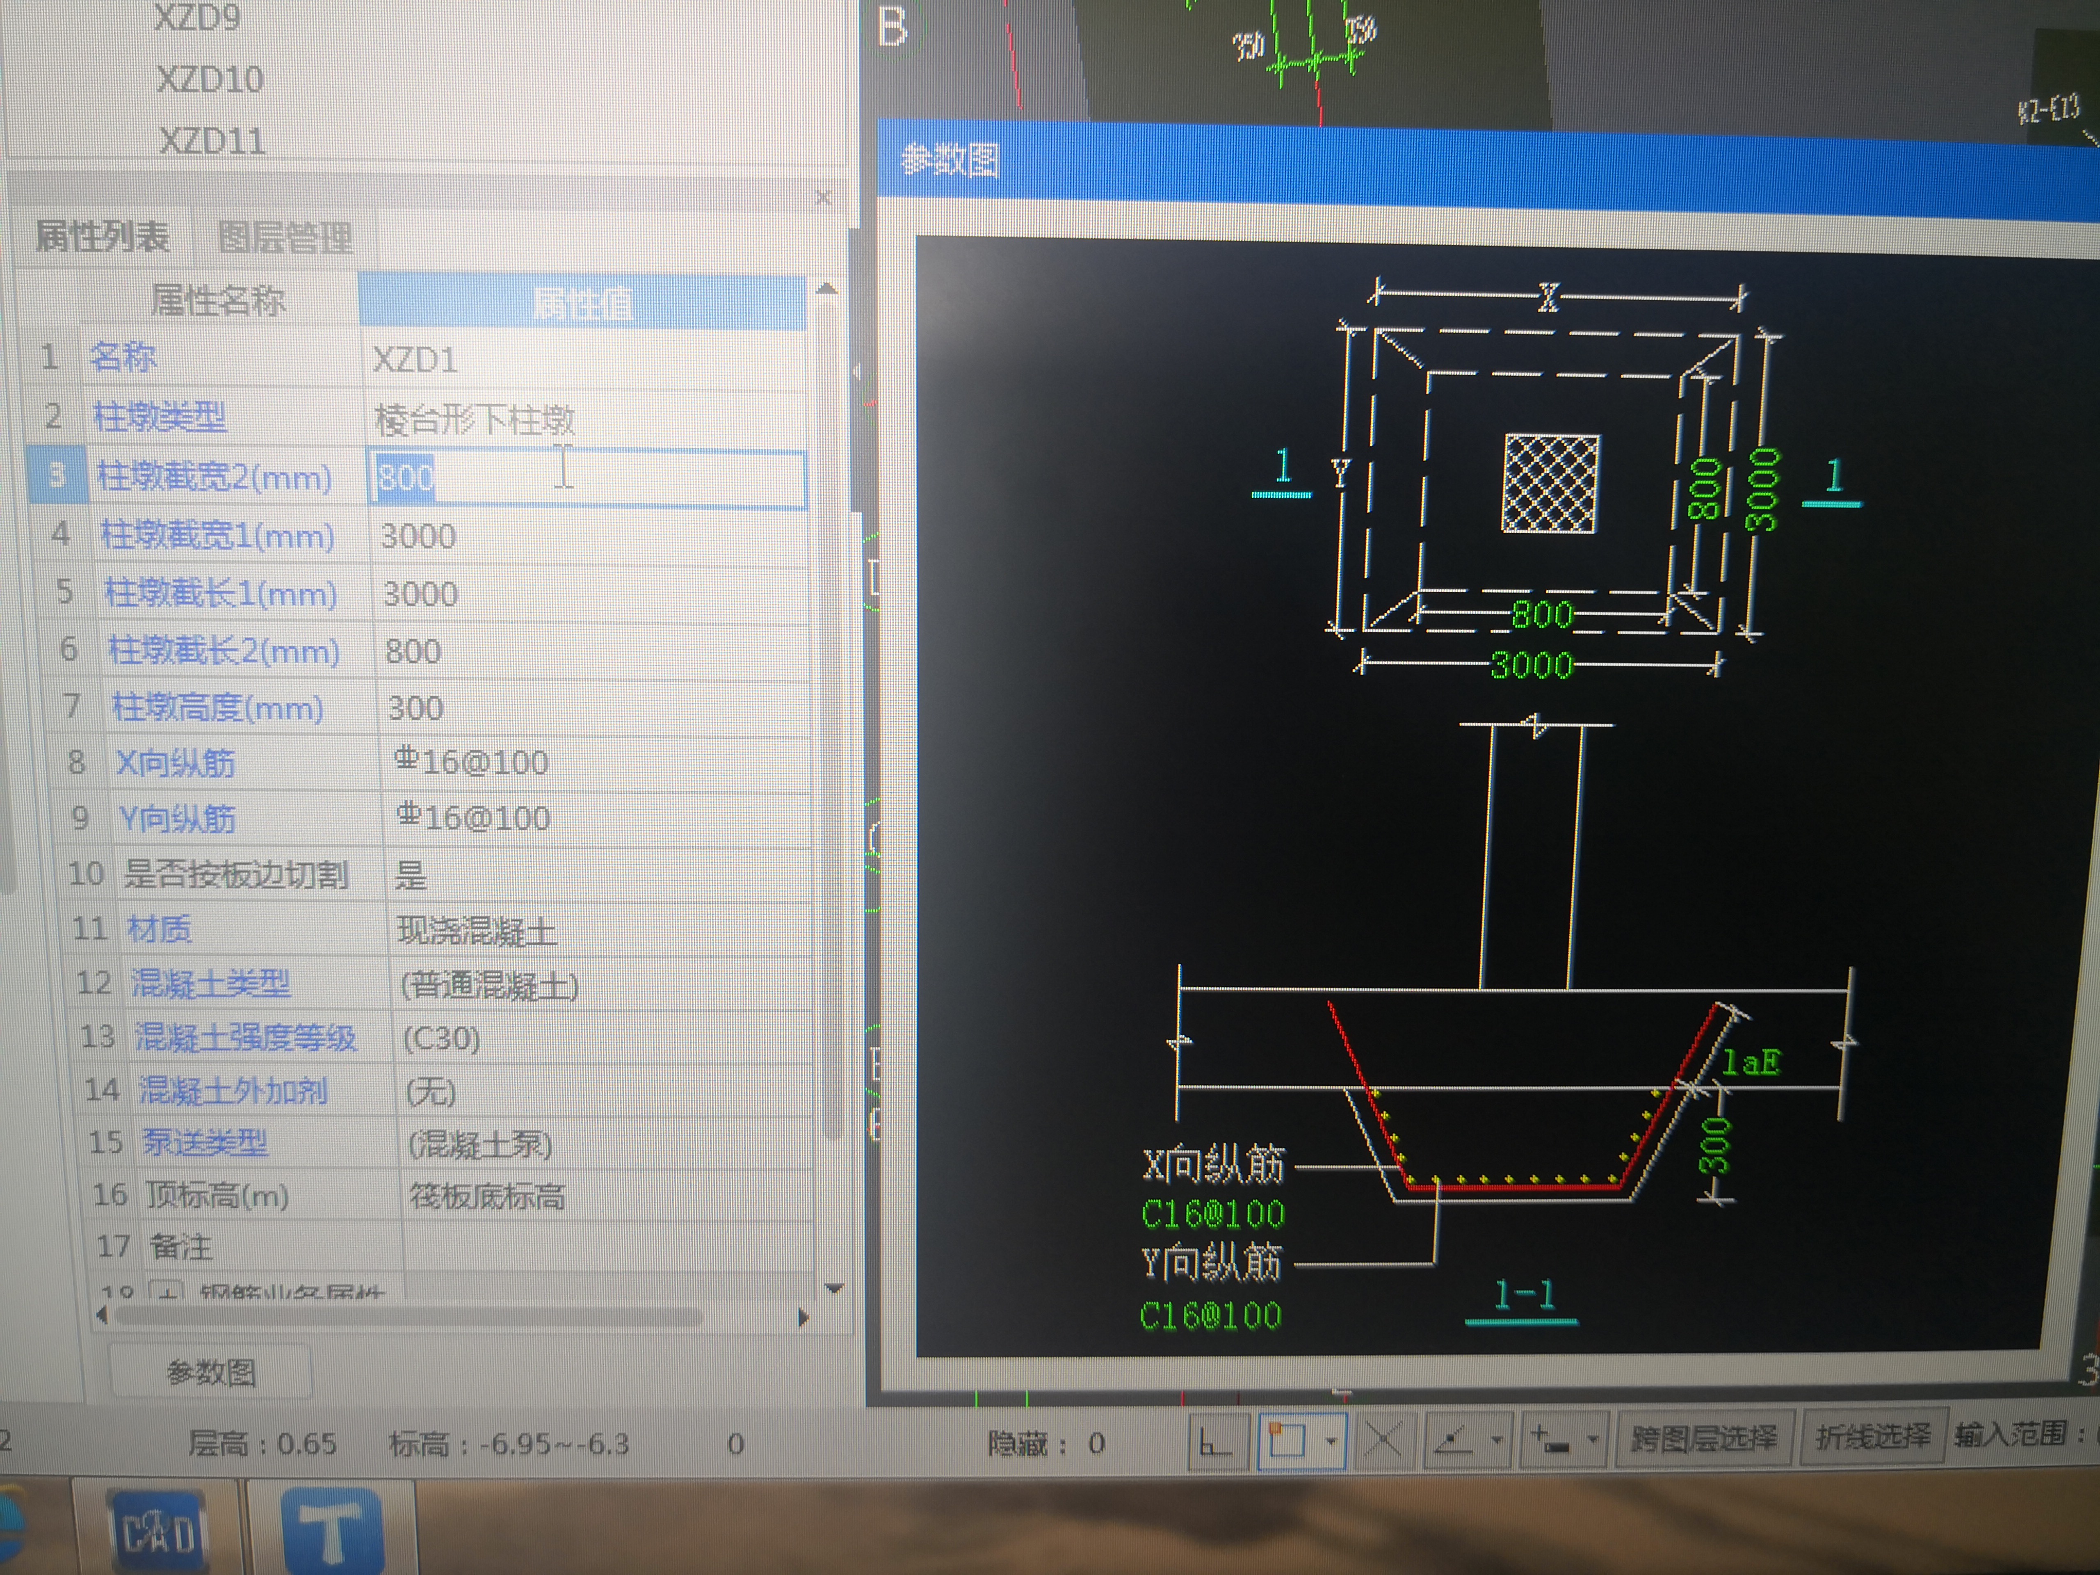Click the 柱墩截宽2(mm) property name

(215, 477)
